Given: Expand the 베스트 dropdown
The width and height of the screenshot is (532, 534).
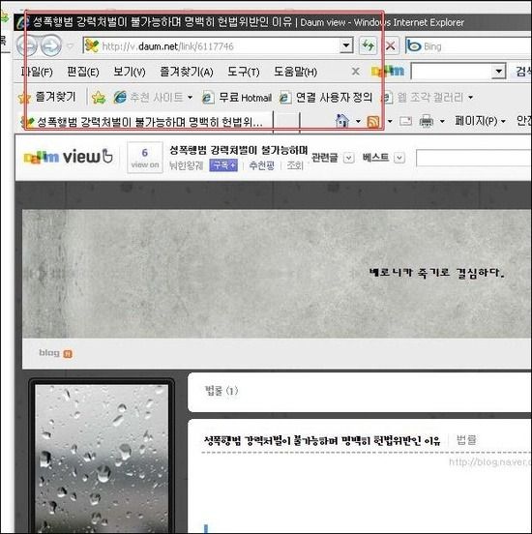Looking at the screenshot, I should [x=399, y=158].
